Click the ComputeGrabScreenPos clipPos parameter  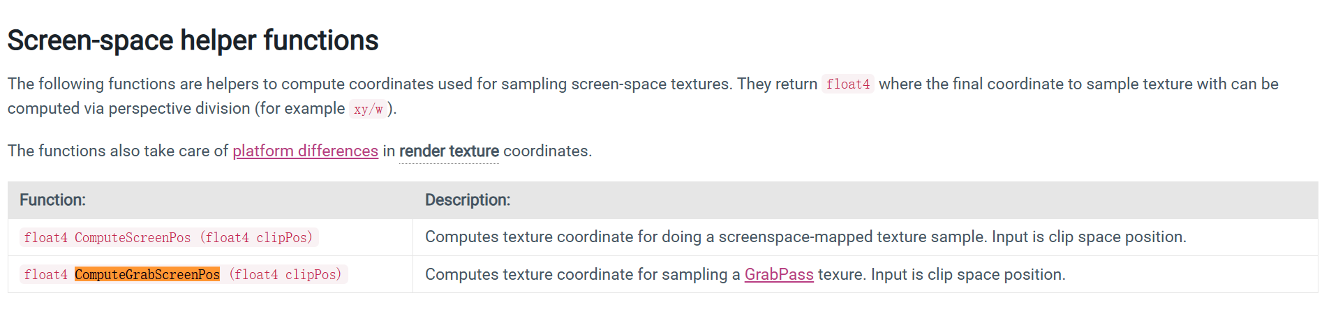(313, 274)
